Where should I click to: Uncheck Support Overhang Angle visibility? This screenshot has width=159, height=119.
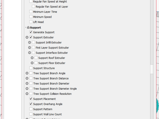(x=31, y=104)
